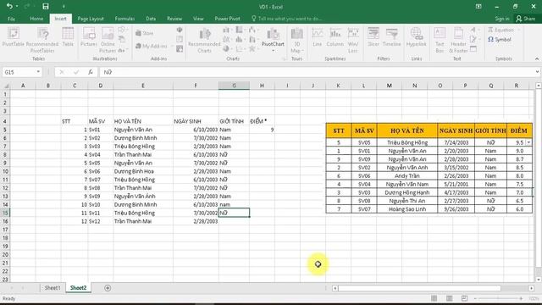Switch to the Formulas tab

tap(124, 19)
